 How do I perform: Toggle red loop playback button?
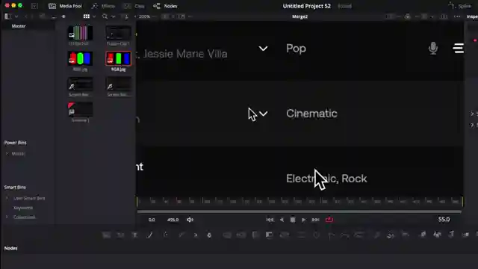click(x=329, y=219)
